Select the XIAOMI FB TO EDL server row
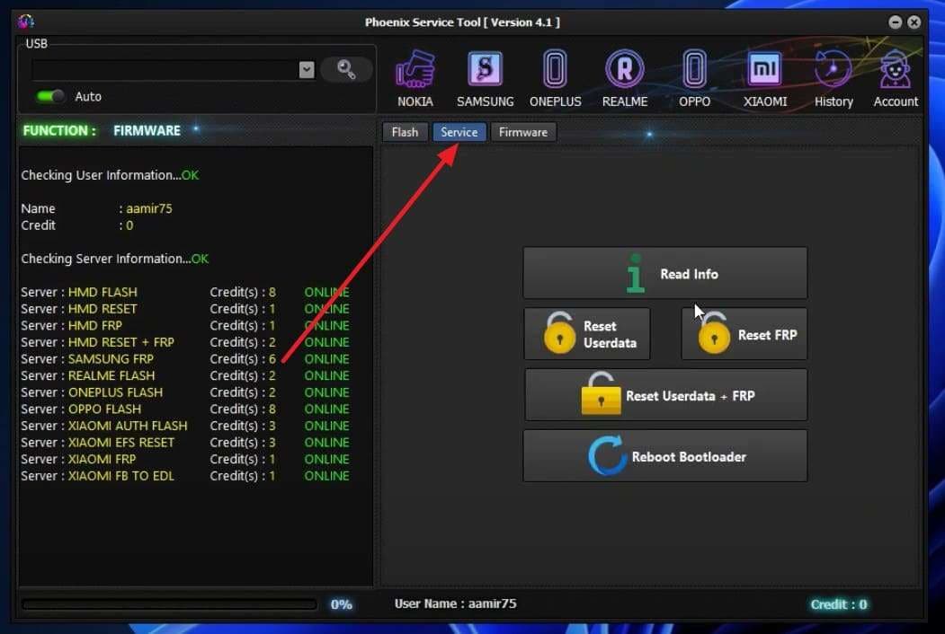Image resolution: width=945 pixels, height=634 pixels. (x=185, y=476)
